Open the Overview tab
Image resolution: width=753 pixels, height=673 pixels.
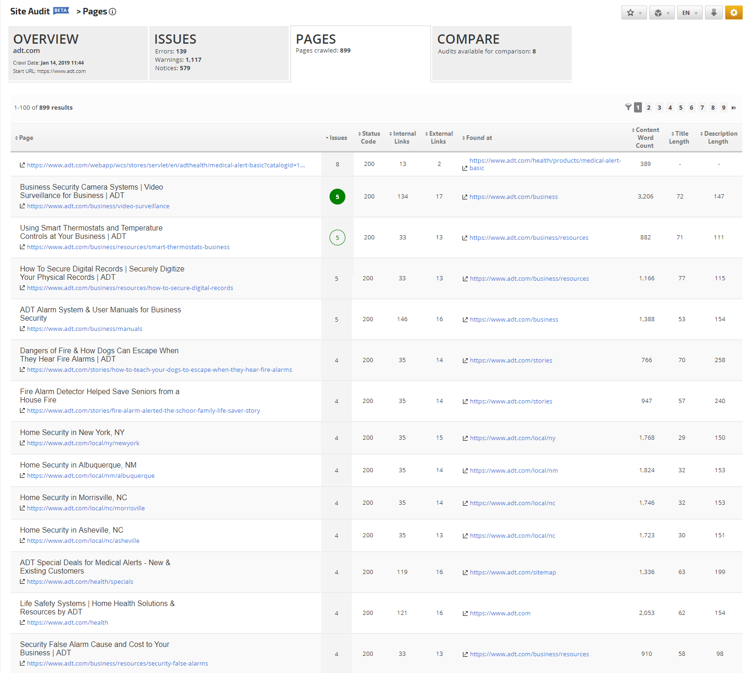point(78,53)
